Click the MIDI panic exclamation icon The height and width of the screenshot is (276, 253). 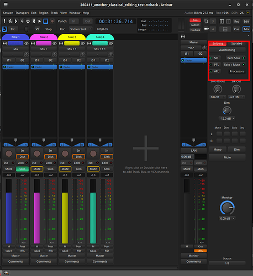tap(4, 21)
